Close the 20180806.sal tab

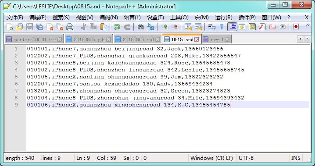[158, 39]
